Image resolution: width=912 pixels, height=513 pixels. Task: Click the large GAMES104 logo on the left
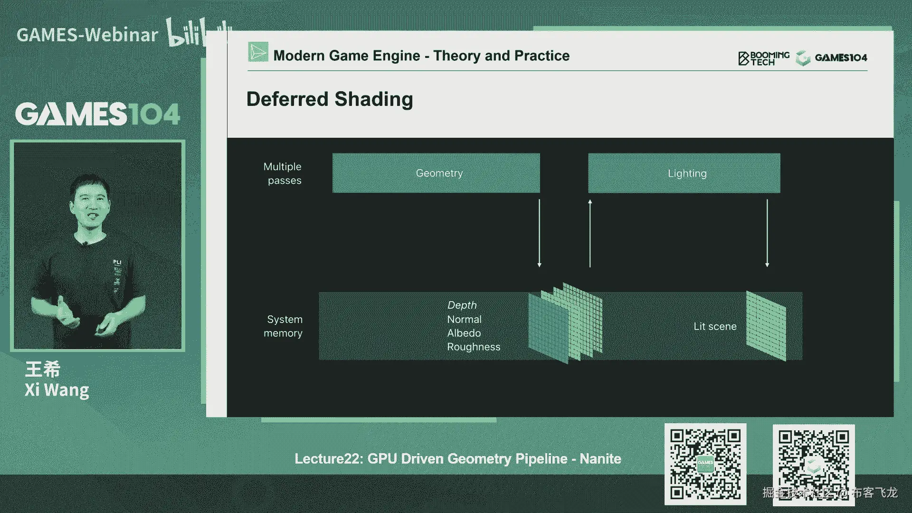click(x=97, y=114)
